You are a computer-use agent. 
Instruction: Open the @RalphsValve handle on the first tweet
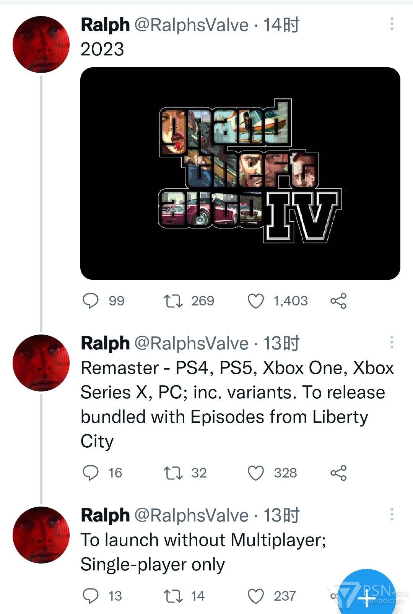(191, 25)
